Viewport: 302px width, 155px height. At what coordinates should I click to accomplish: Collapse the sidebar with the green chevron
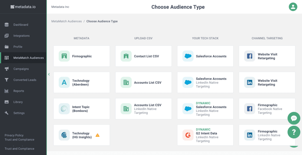[49, 74]
